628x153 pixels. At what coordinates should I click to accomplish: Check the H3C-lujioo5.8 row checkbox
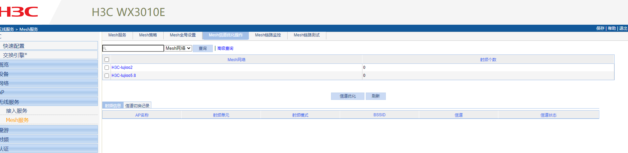coord(107,75)
